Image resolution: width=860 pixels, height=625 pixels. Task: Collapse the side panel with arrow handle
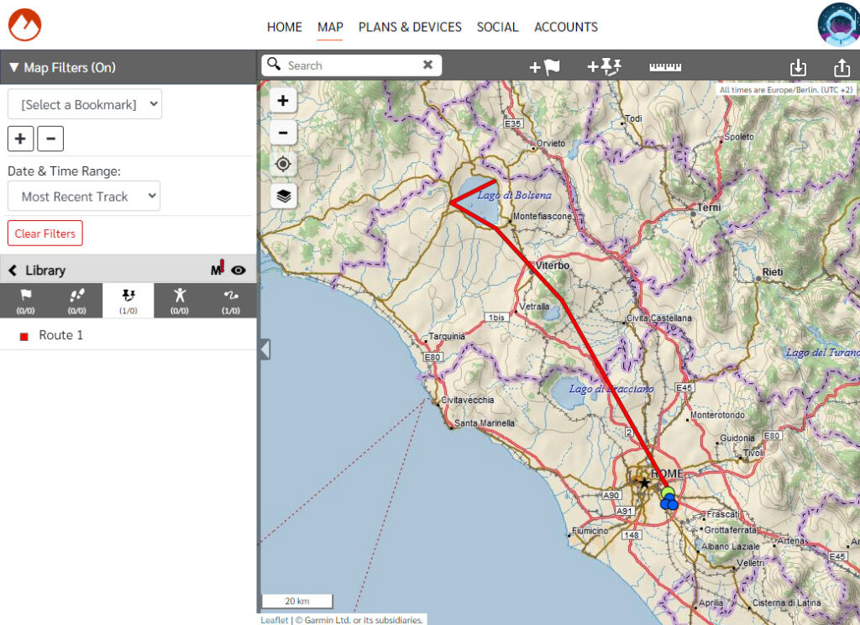click(265, 349)
